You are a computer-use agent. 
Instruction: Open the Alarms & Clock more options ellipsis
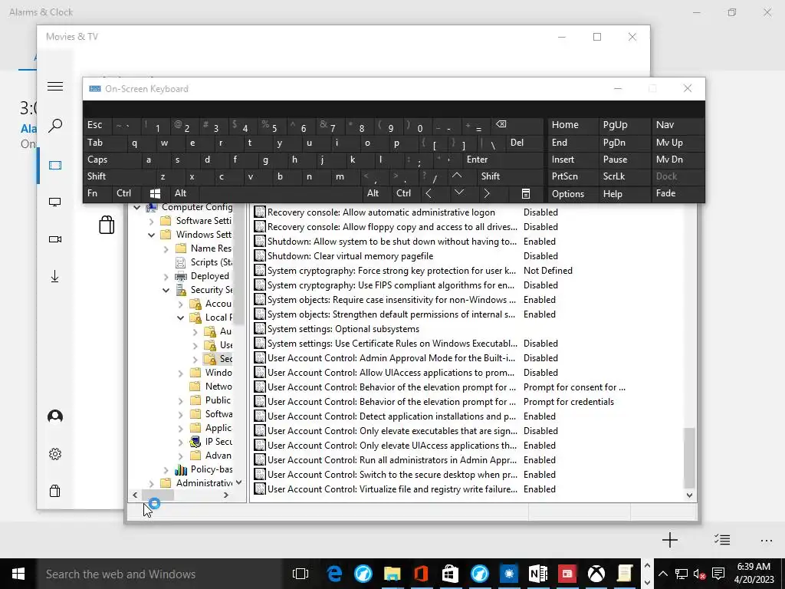pyautogui.click(x=767, y=541)
